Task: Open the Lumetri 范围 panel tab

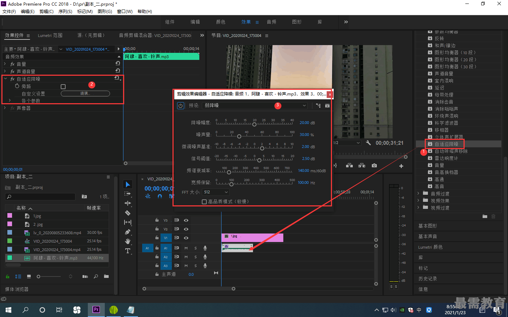Action: [x=50, y=35]
